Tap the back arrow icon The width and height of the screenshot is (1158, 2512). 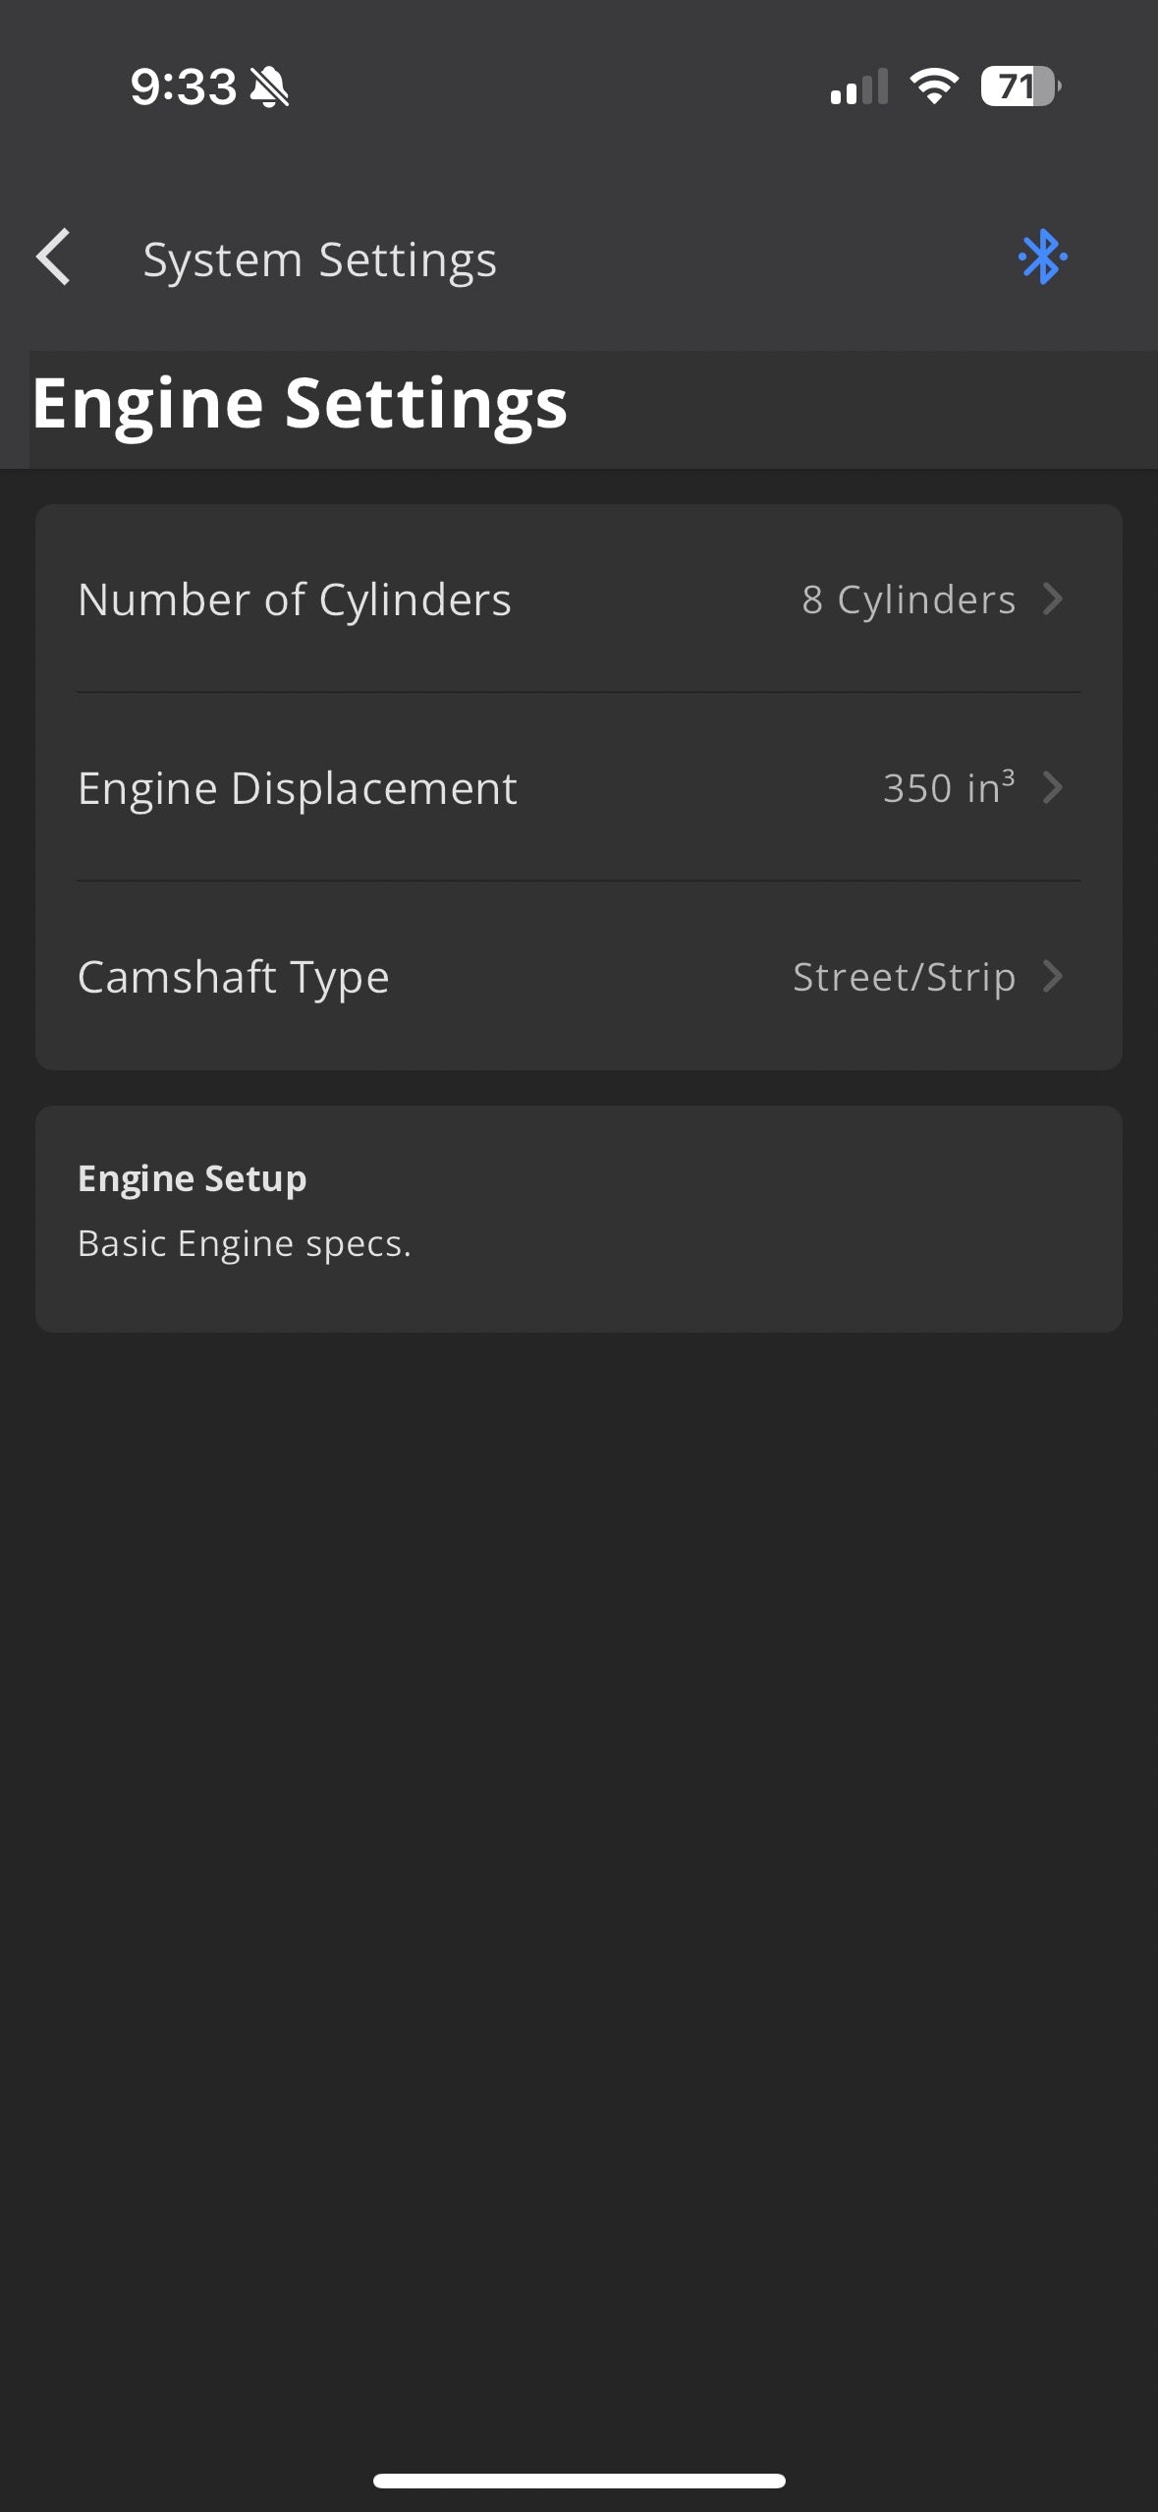54,257
